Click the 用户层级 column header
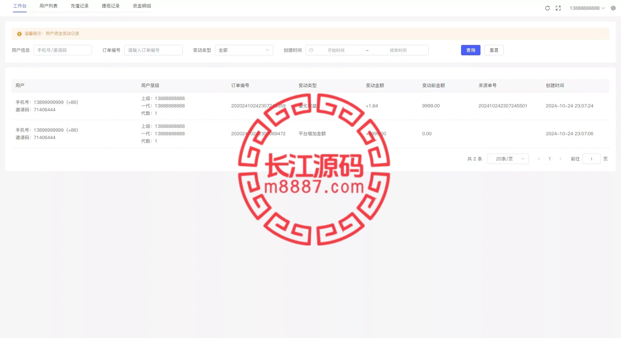621x338 pixels. 150,85
